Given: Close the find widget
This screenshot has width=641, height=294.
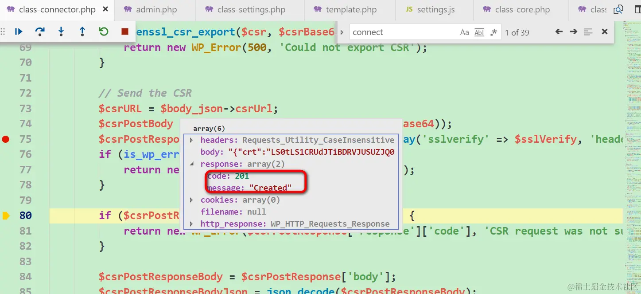Looking at the screenshot, I should (605, 32).
